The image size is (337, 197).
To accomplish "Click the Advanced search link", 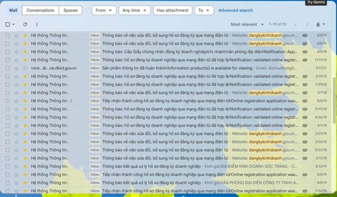I will 236,10.
